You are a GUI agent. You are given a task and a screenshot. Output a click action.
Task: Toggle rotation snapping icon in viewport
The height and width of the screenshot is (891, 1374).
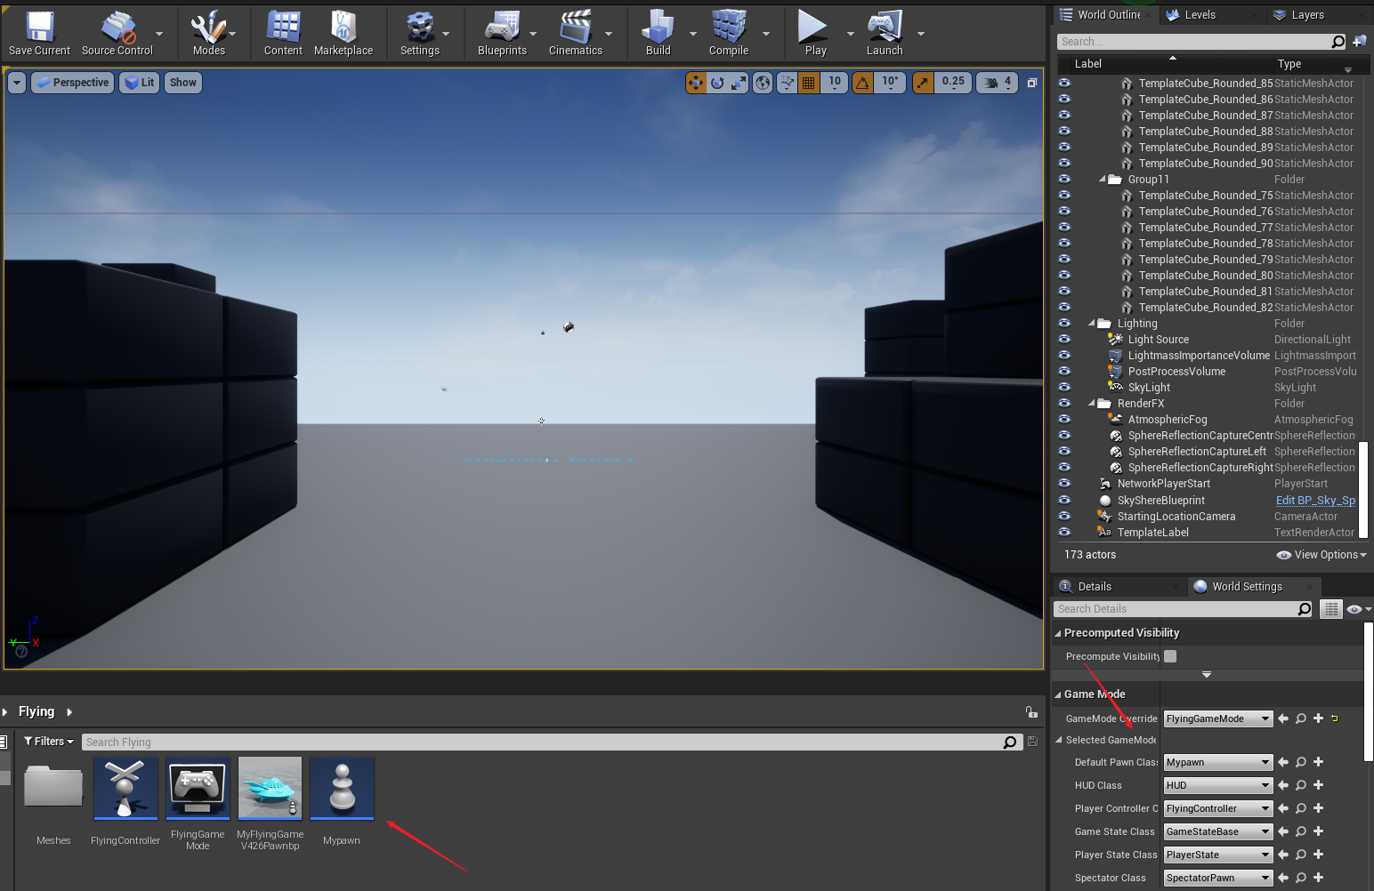[x=863, y=83]
